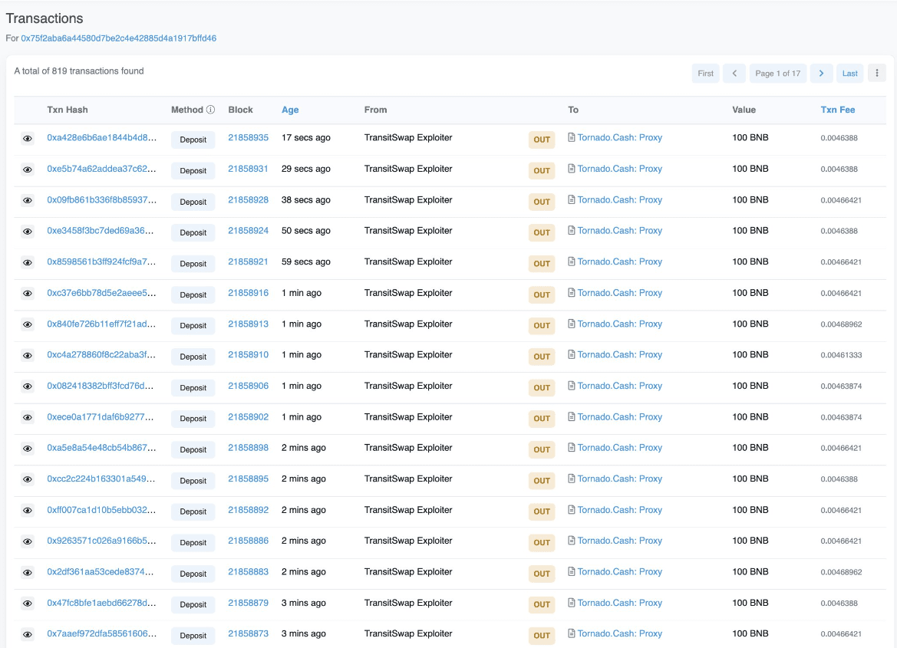Open address 0x75f2aba6a44580d7be2c4e42885d4a1917bffd46 link
This screenshot has width=897, height=648.
(118, 38)
